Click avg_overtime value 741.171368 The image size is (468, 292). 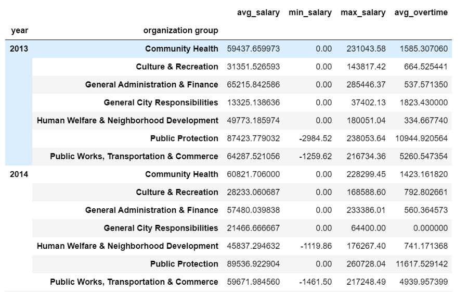coord(426,246)
